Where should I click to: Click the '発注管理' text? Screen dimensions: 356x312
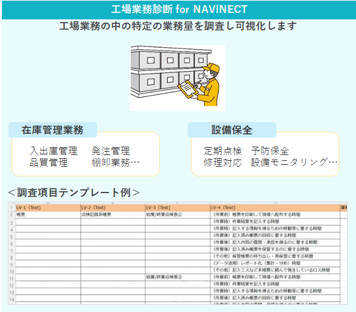[111, 151]
